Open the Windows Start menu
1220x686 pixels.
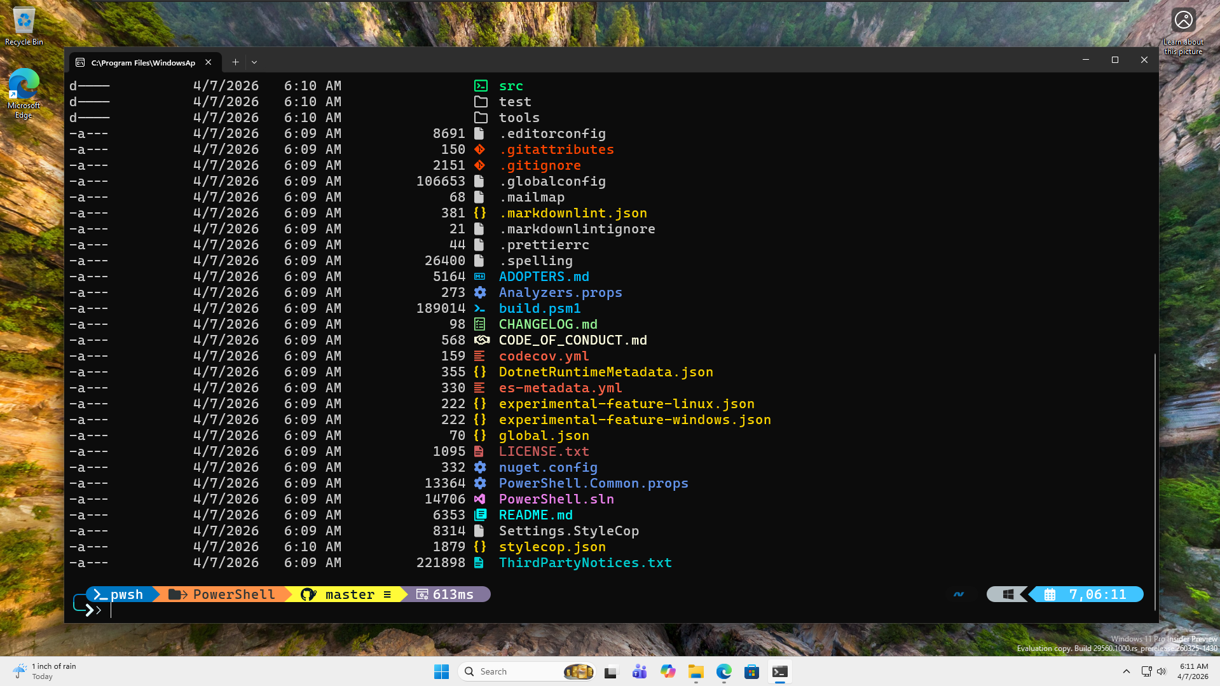coord(441,671)
